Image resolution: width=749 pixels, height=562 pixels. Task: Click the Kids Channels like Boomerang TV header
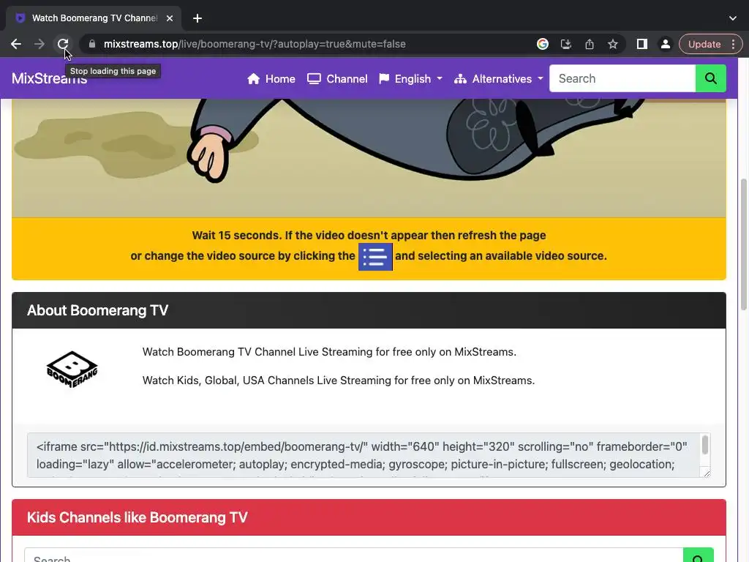click(369, 517)
